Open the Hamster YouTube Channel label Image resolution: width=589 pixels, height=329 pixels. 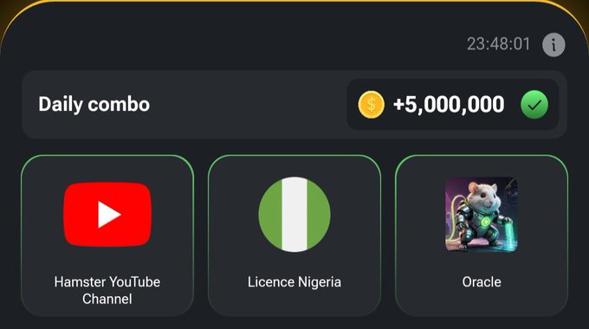click(107, 290)
